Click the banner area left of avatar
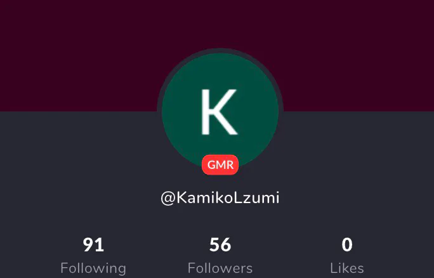Viewport: 434px width, 278px height. [x=77, y=55]
